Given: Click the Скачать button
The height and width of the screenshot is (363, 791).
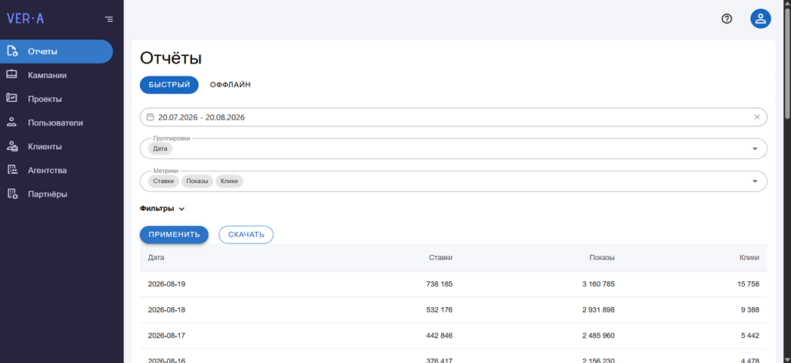Looking at the screenshot, I should 247,234.
